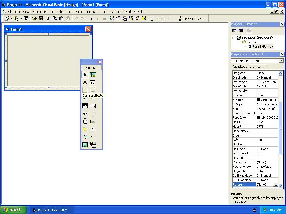Viewport: 286px width, 214px height.
Task: Select the VScrollBar tool in the toolbox
Action: coord(93,114)
